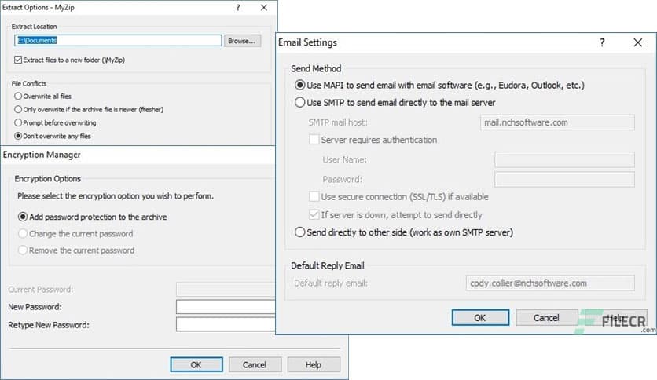
Task: Click the help question mark in Email Settings
Action: click(602, 42)
